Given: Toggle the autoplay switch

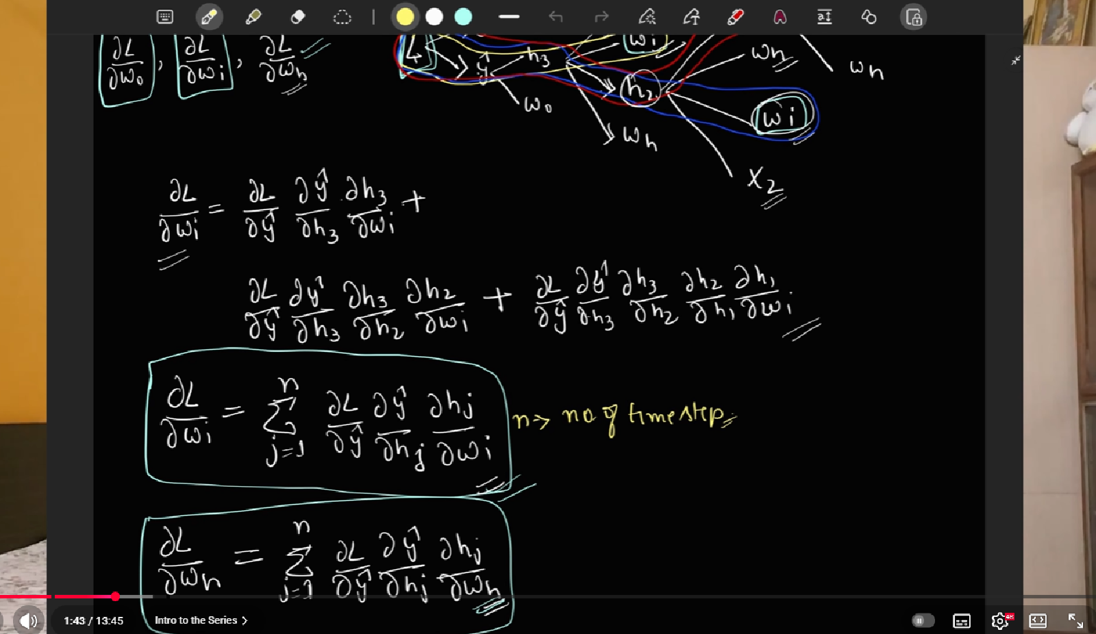Looking at the screenshot, I should coord(923,620).
